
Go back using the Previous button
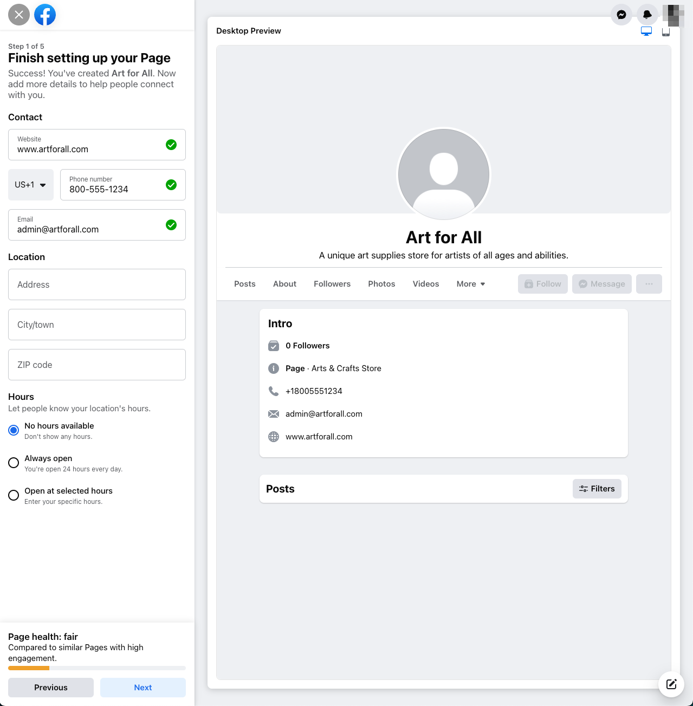pos(50,687)
